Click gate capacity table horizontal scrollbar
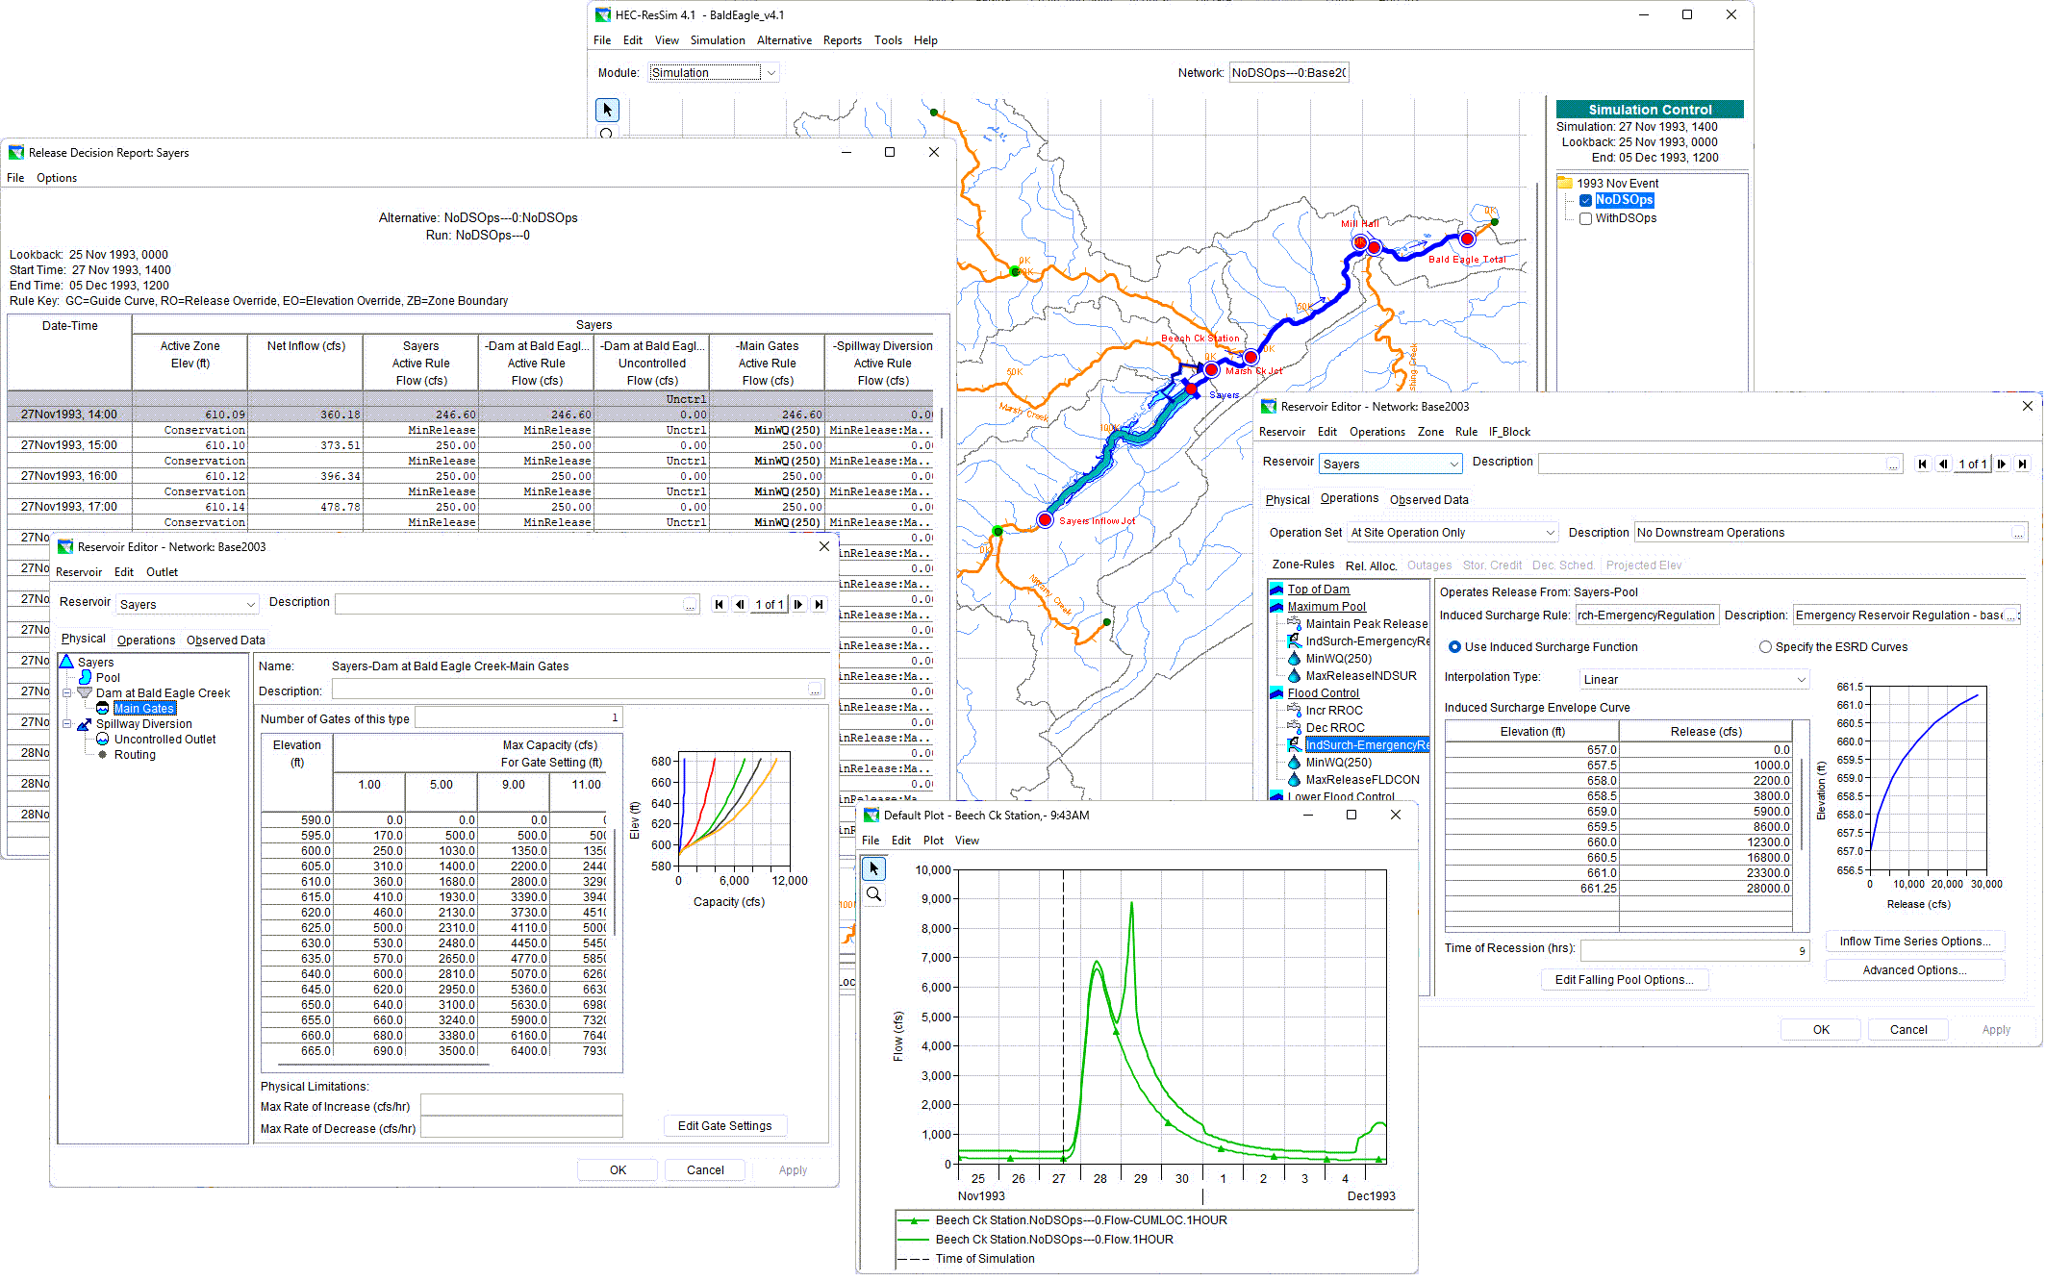The image size is (2046, 1281). coord(384,1065)
